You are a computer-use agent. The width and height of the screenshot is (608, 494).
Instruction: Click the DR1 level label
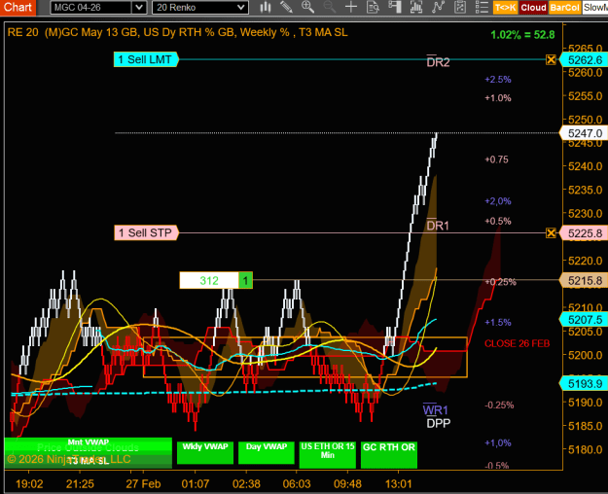pos(438,225)
